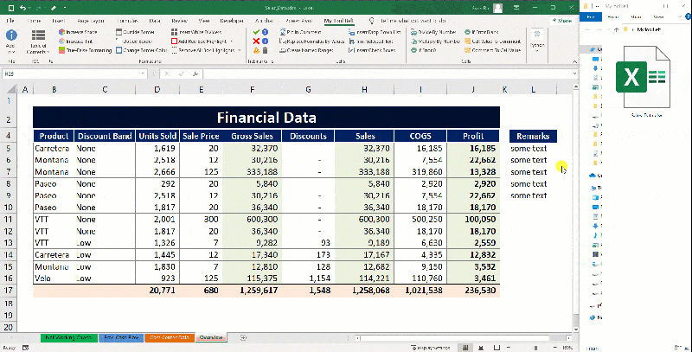692x352 pixels.
Task: Click Divide By Number tool
Action: pos(433,32)
